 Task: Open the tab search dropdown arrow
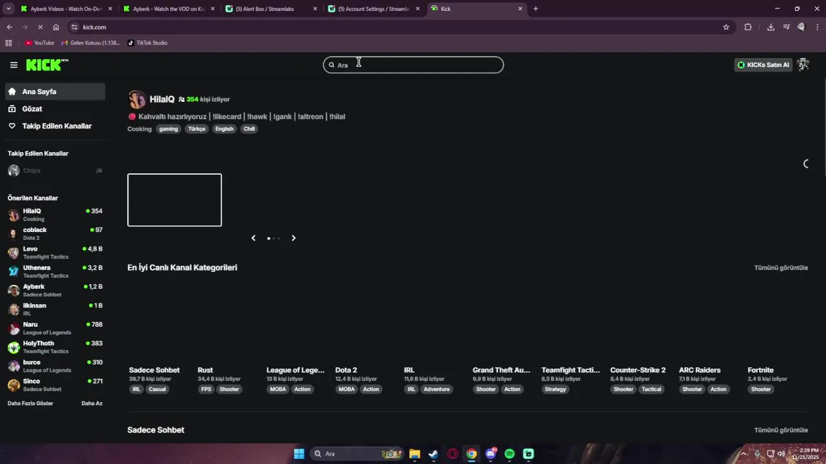[8, 8]
